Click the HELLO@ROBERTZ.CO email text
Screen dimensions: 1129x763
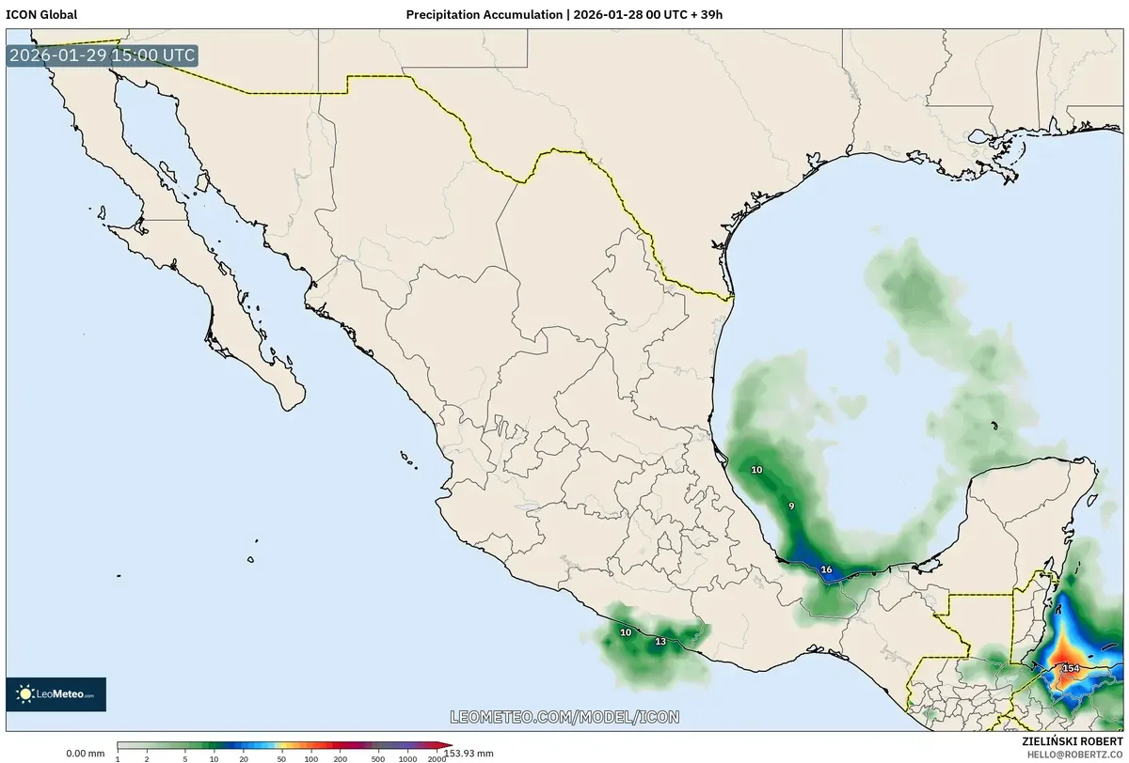(x=1074, y=755)
